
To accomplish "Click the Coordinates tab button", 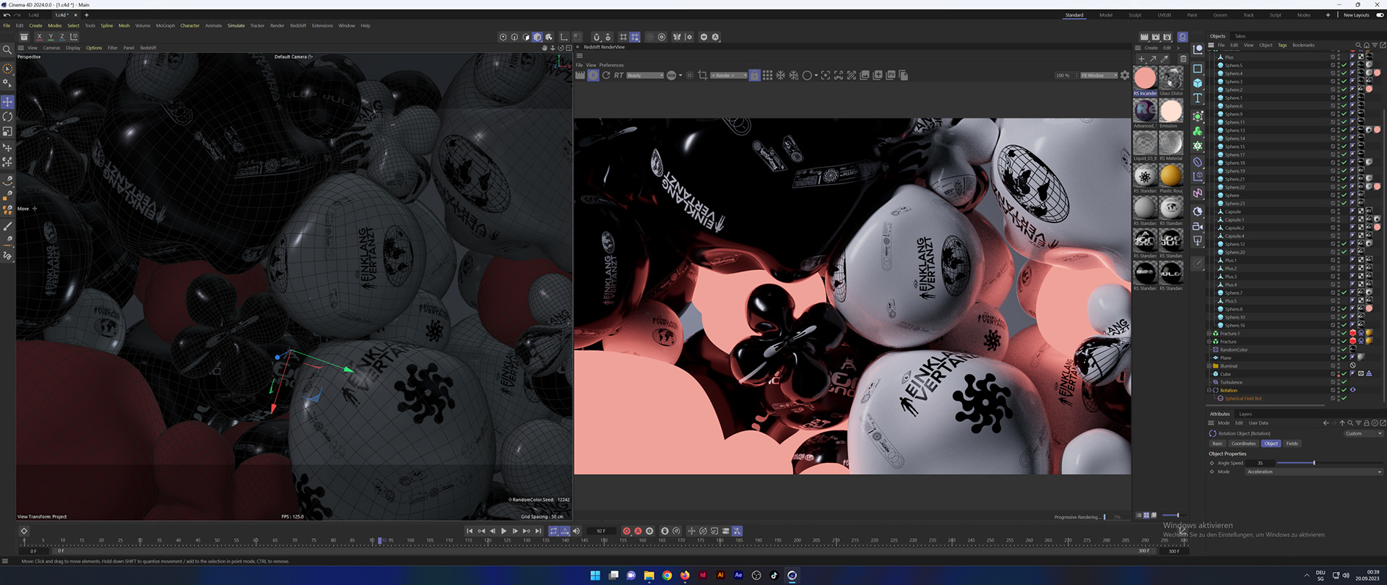I will coord(1243,443).
